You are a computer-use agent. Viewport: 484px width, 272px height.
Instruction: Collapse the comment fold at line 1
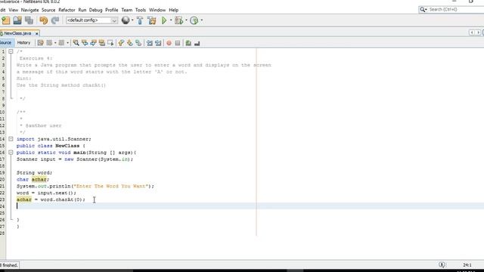(11, 51)
